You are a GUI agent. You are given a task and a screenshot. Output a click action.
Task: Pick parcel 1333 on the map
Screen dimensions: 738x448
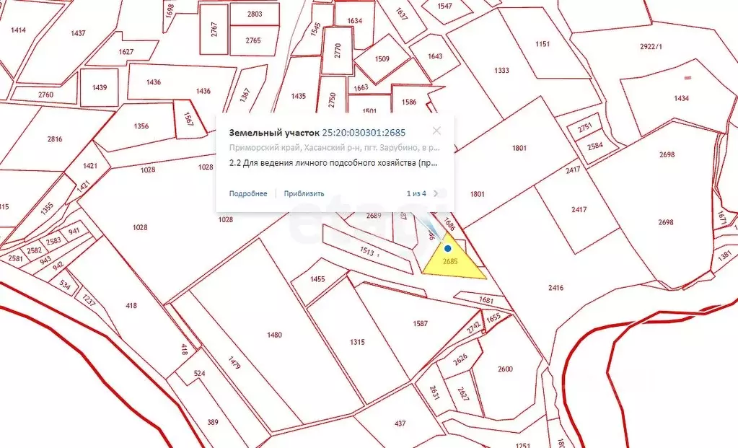501,71
